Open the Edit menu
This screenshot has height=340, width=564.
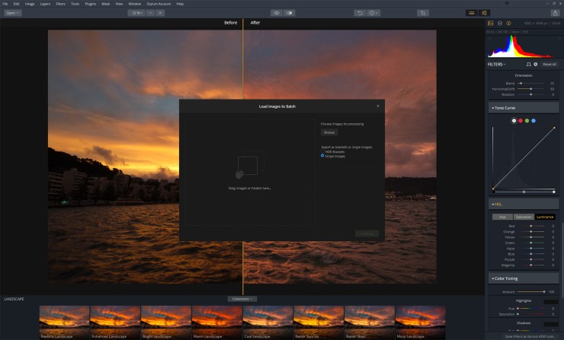[16, 4]
